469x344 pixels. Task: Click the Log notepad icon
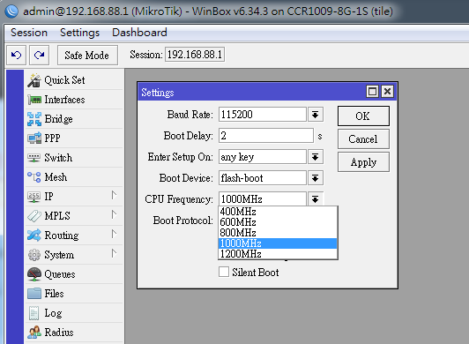33,313
